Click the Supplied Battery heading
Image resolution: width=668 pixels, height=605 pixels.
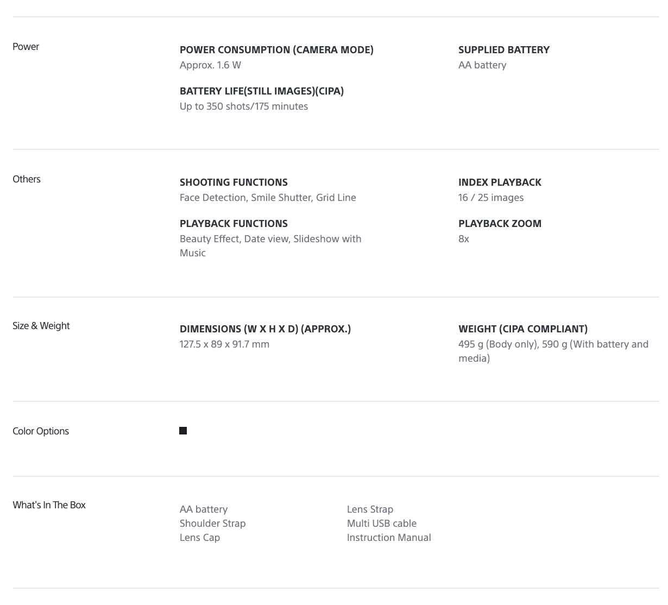pyautogui.click(x=503, y=50)
